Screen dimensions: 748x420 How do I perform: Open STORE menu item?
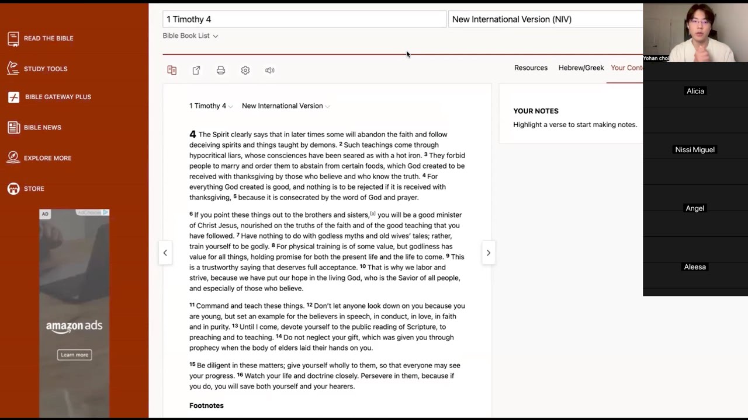[x=34, y=188]
